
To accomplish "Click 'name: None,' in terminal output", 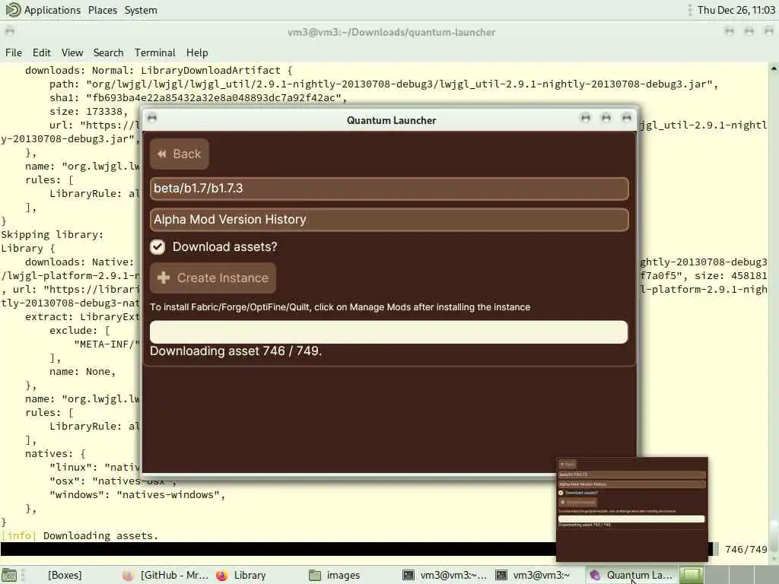I will [x=82, y=371].
